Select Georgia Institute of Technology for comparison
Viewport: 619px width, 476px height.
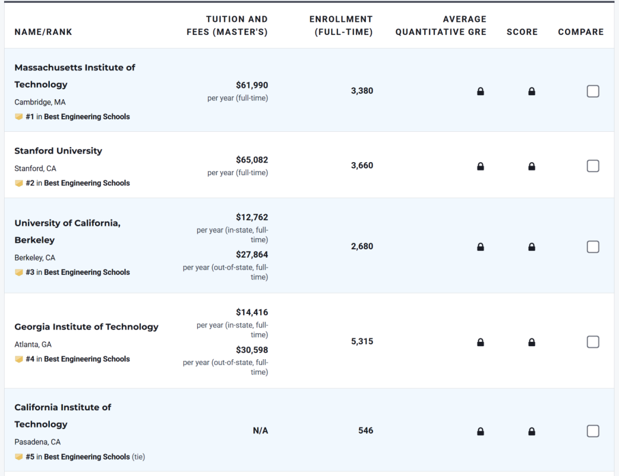point(593,342)
